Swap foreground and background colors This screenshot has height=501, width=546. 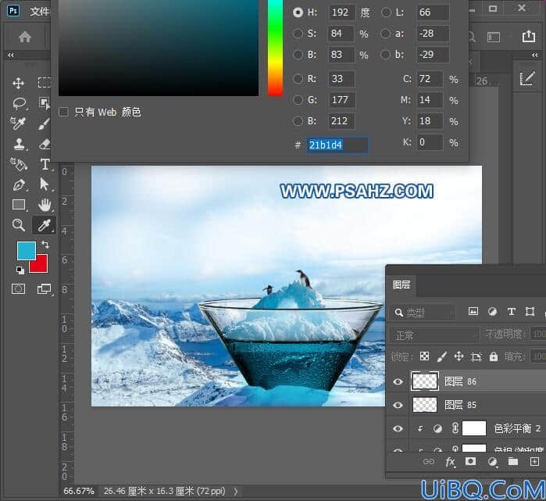click(x=45, y=245)
